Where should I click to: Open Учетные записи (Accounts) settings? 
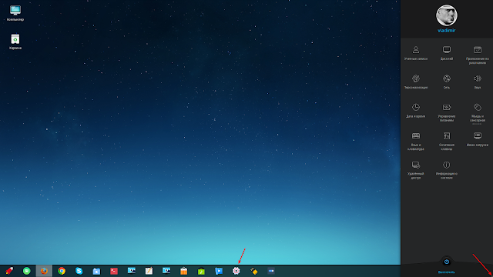(x=416, y=53)
